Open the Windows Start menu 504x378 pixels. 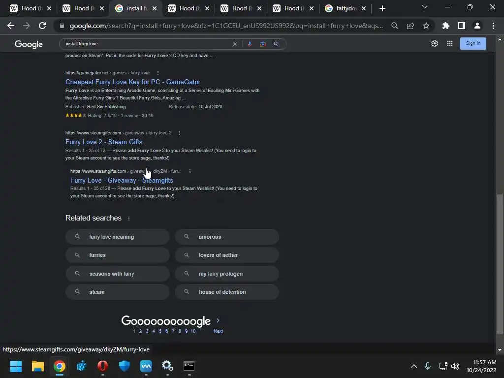[x=16, y=366]
